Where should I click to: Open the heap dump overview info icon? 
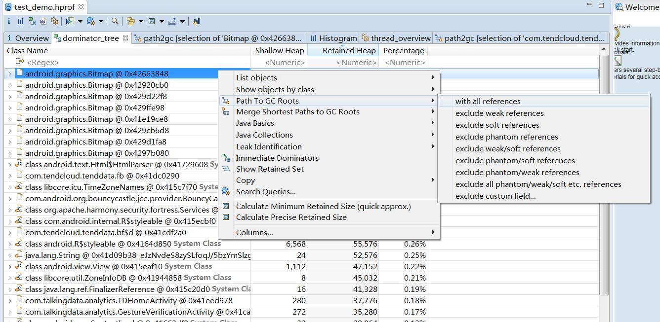tap(8, 21)
